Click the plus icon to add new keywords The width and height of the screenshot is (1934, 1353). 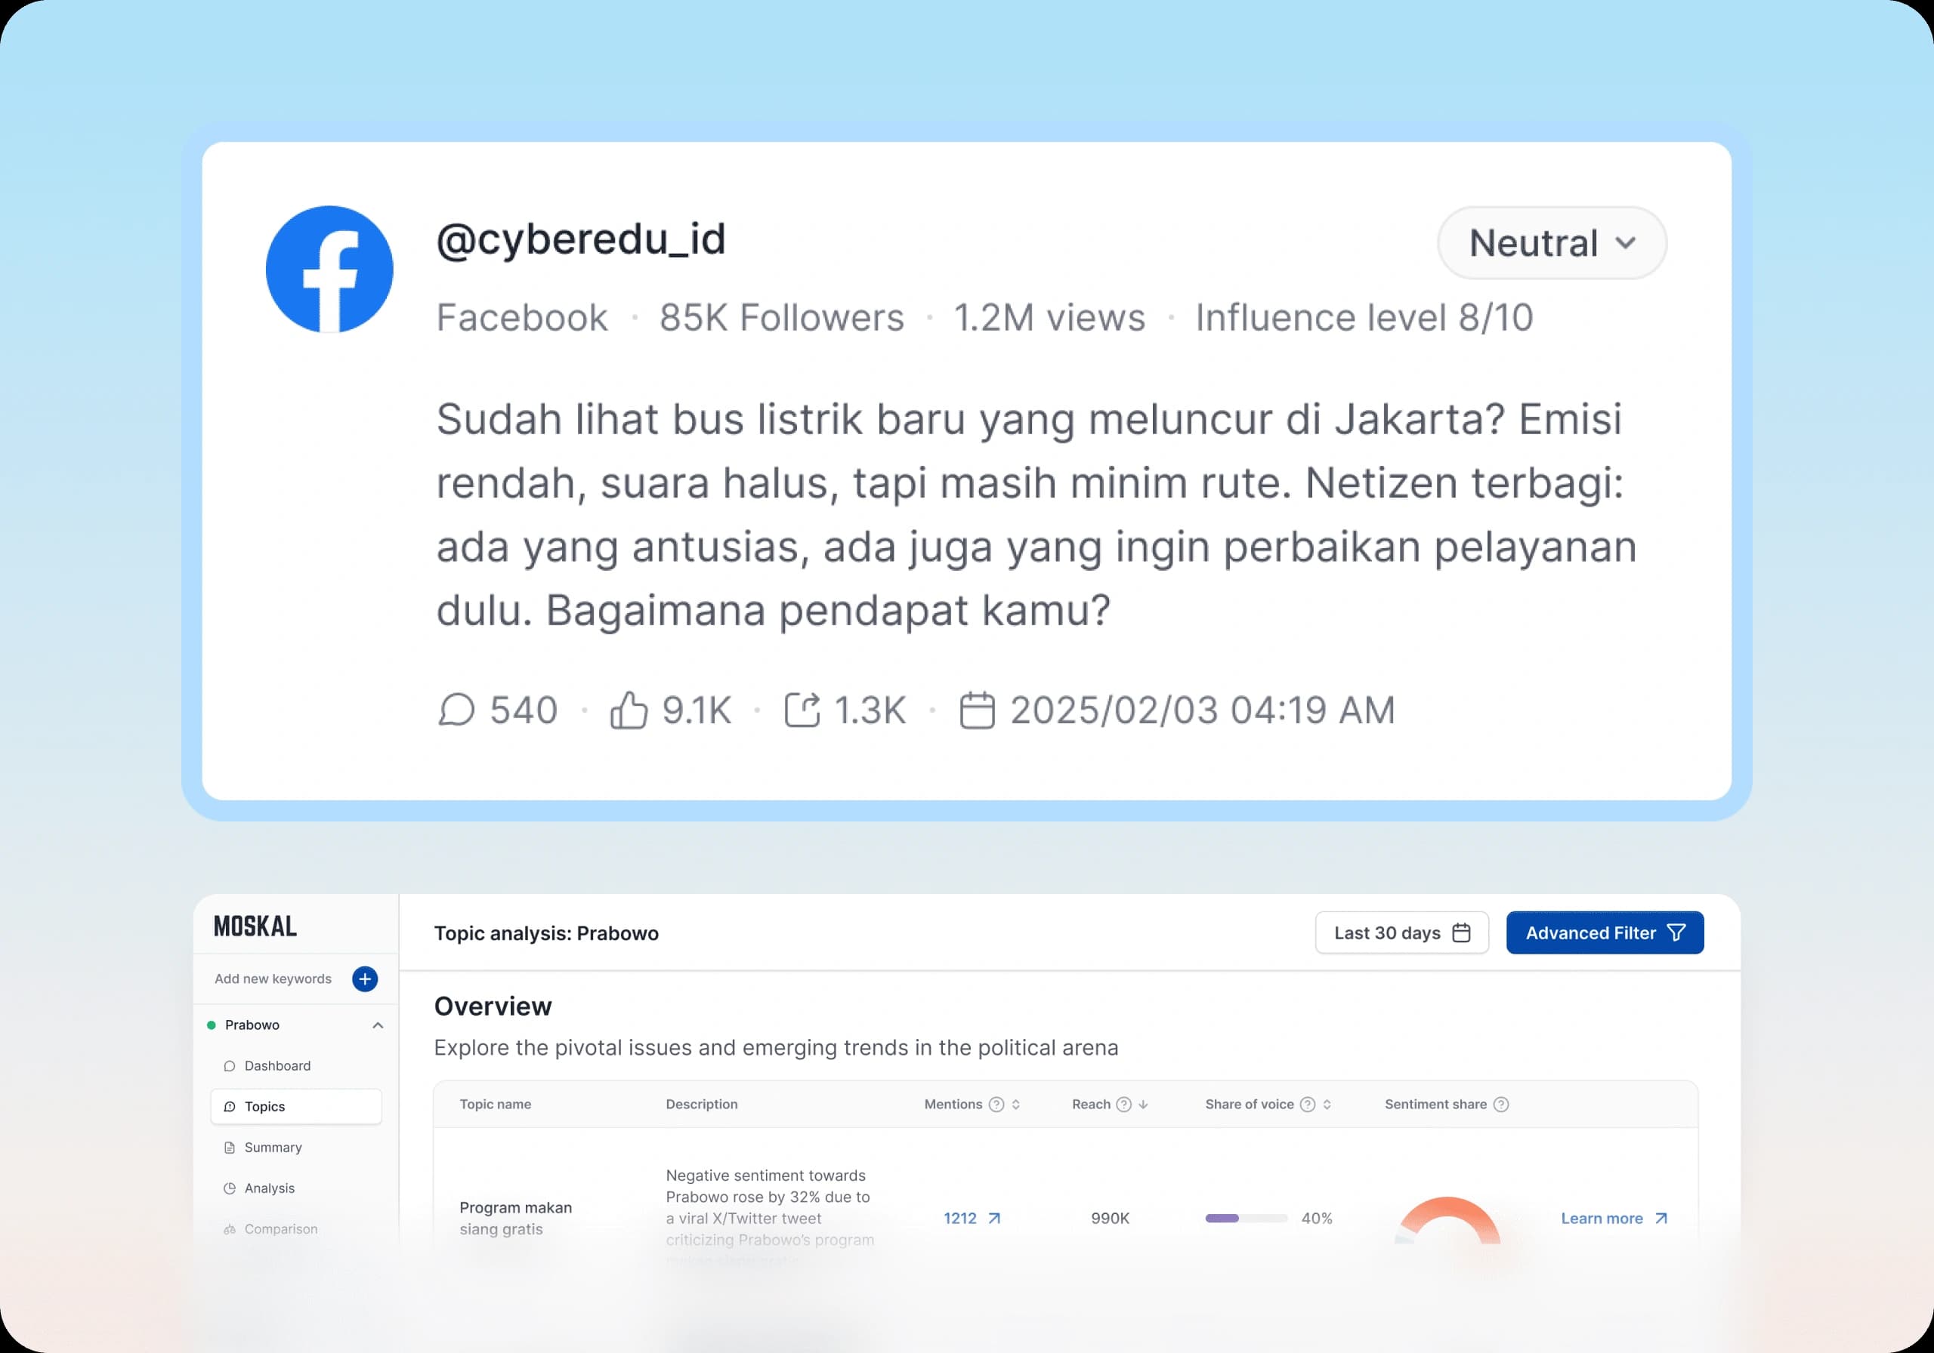(365, 979)
